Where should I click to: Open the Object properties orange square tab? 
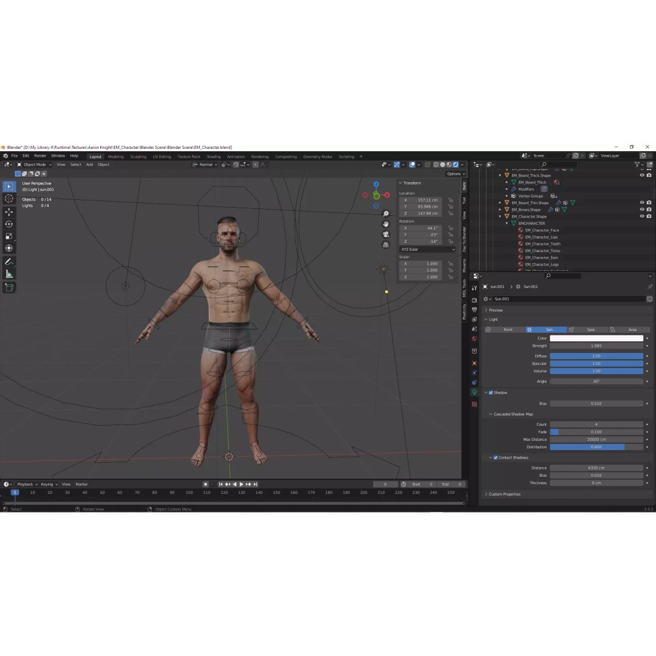[x=474, y=363]
